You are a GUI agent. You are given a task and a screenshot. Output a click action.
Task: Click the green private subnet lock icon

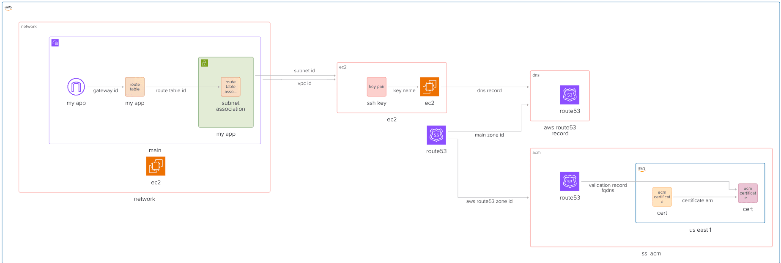[204, 63]
